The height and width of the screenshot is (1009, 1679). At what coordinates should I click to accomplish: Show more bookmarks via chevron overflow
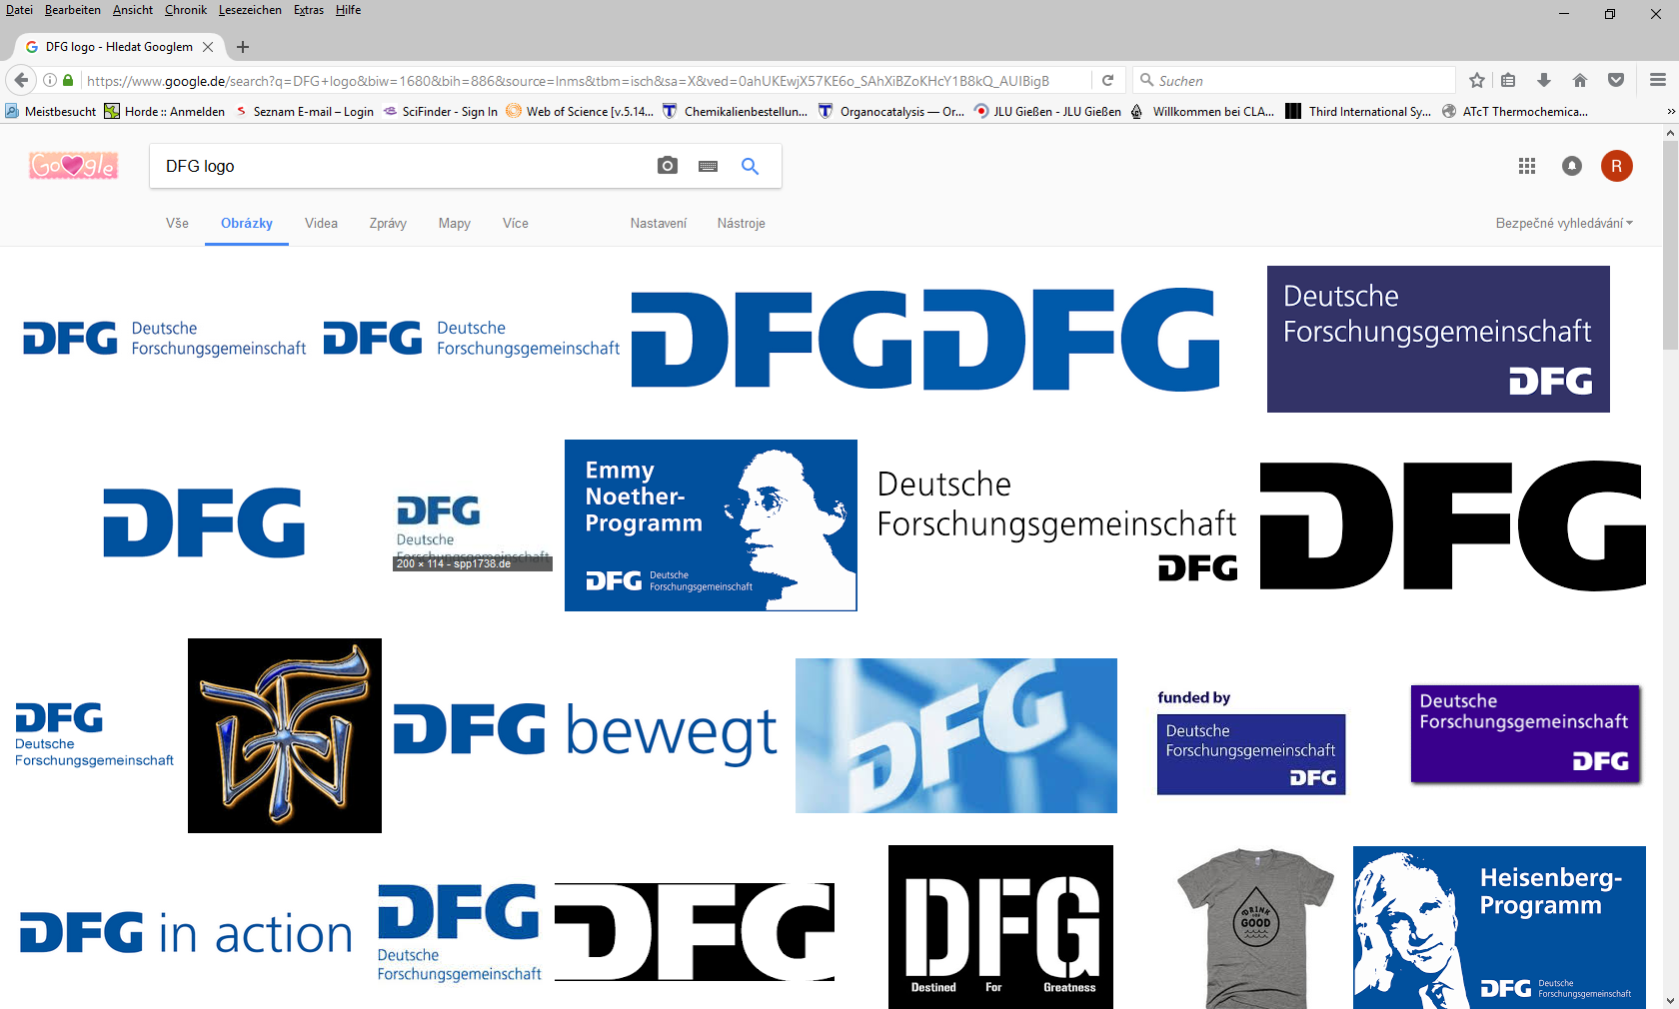point(1670,112)
